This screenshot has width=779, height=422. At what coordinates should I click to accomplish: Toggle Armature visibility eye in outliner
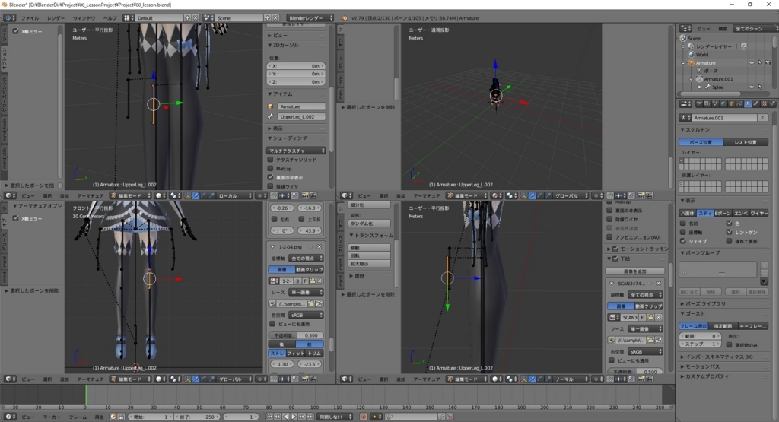(x=752, y=62)
